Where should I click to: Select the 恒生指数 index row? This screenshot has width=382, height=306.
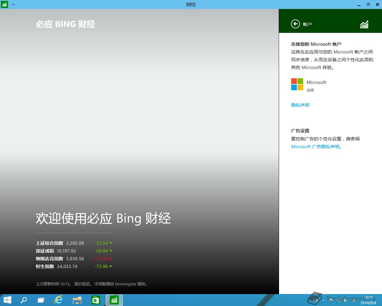74,267
